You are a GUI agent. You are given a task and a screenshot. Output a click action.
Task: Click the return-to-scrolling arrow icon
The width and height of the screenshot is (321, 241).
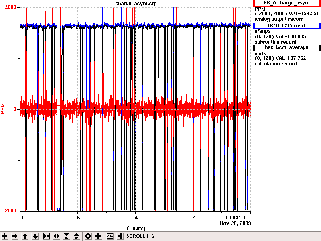click(120, 236)
